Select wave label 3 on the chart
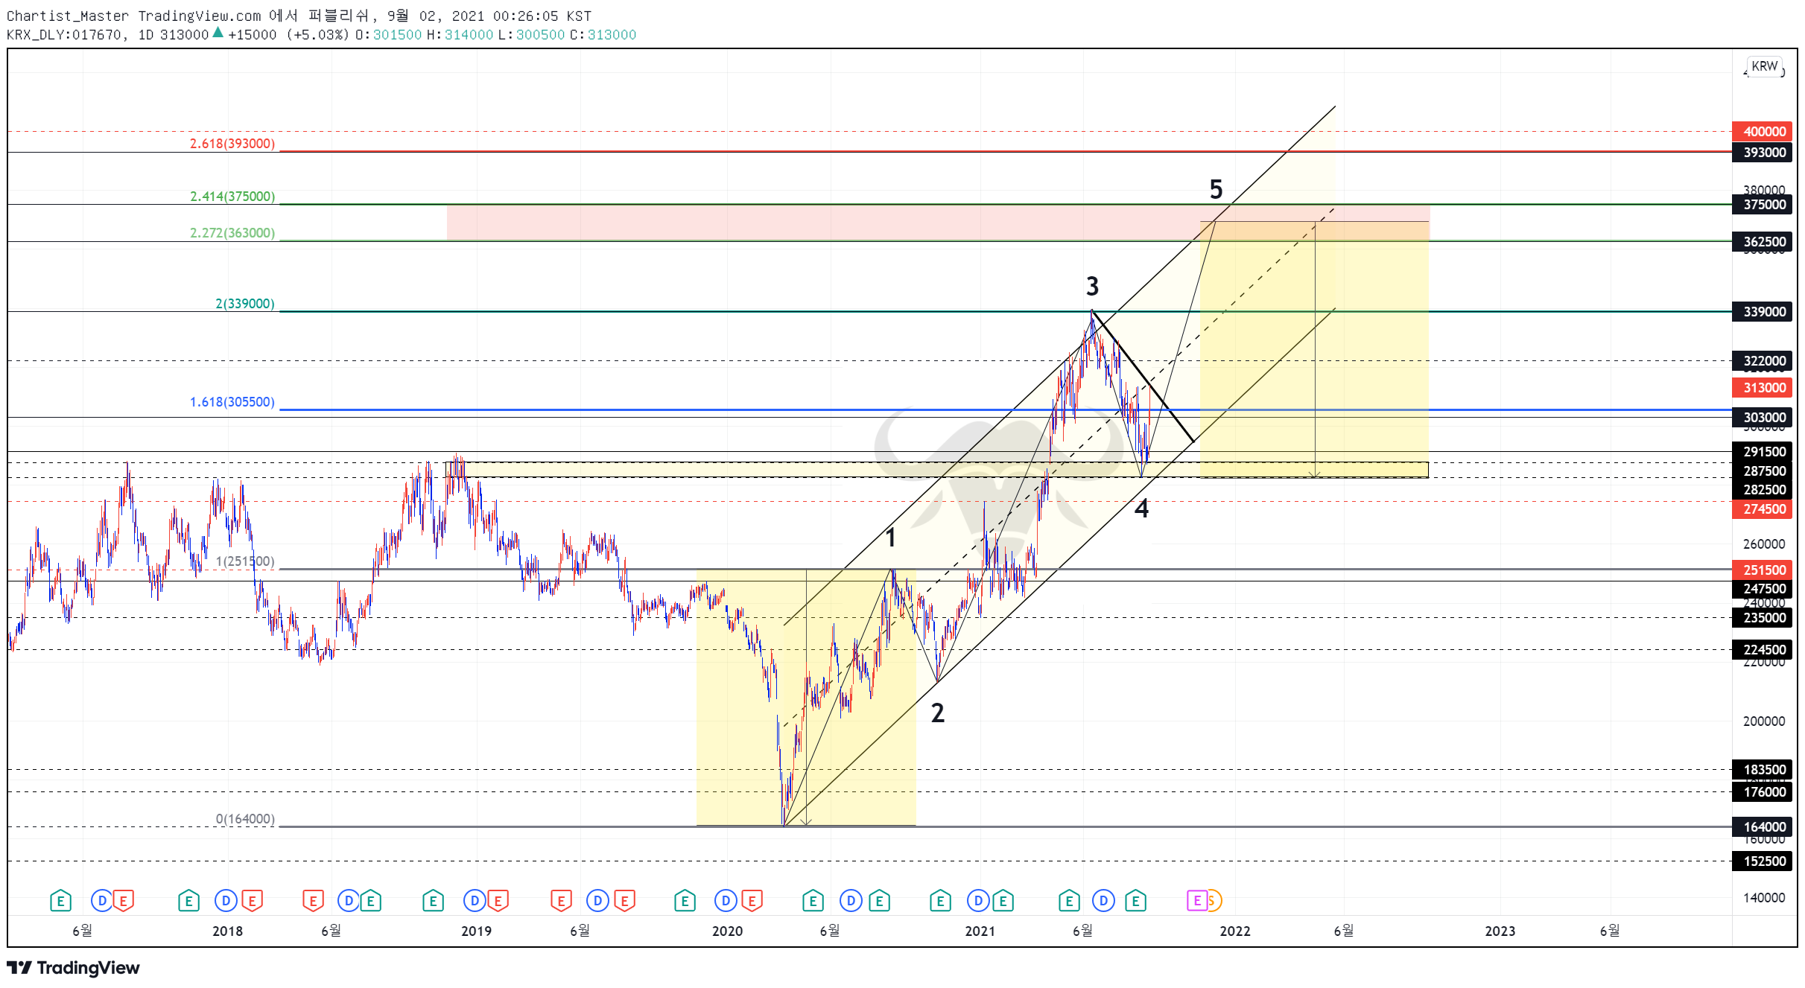The height and width of the screenshot is (988, 1805). [1092, 286]
